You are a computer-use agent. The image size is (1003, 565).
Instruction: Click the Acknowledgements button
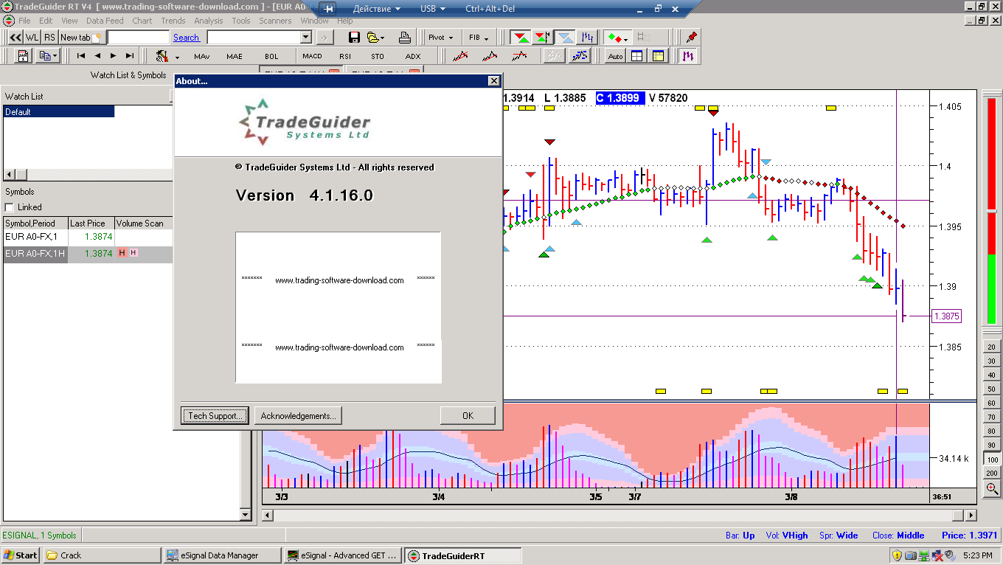pyautogui.click(x=298, y=416)
